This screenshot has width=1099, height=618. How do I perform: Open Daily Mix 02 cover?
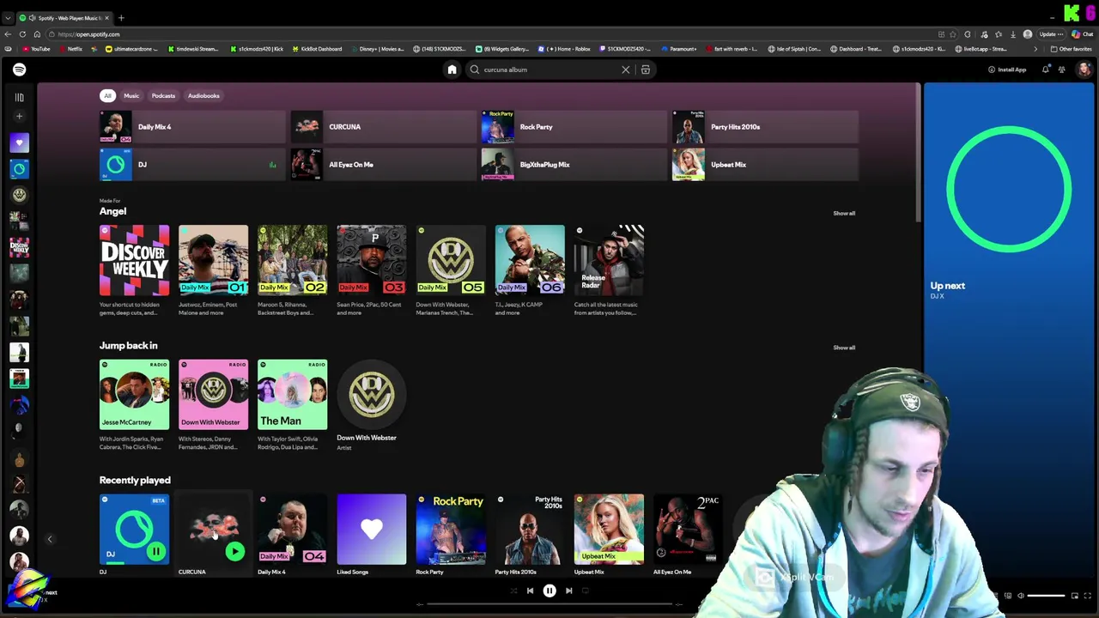click(x=292, y=260)
